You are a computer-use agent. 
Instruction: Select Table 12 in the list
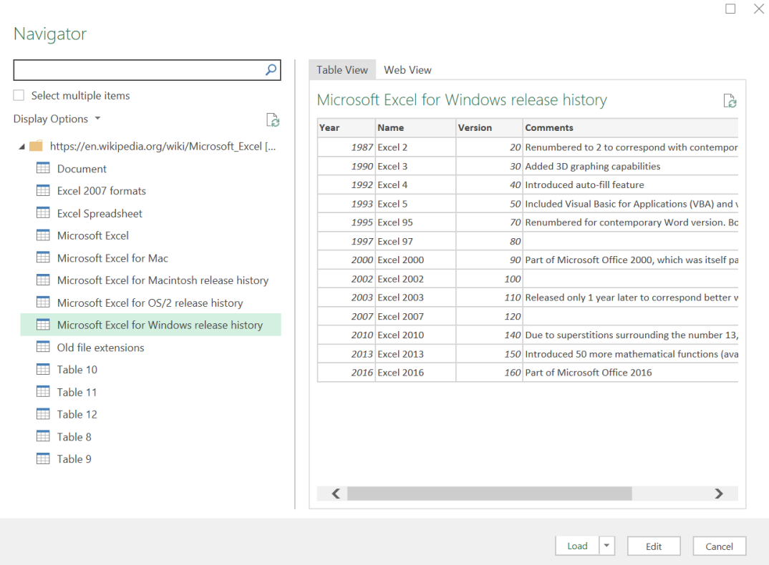[77, 414]
